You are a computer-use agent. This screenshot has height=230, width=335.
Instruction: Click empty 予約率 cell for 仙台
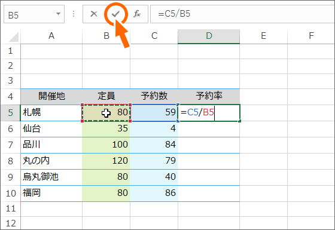coord(209,129)
